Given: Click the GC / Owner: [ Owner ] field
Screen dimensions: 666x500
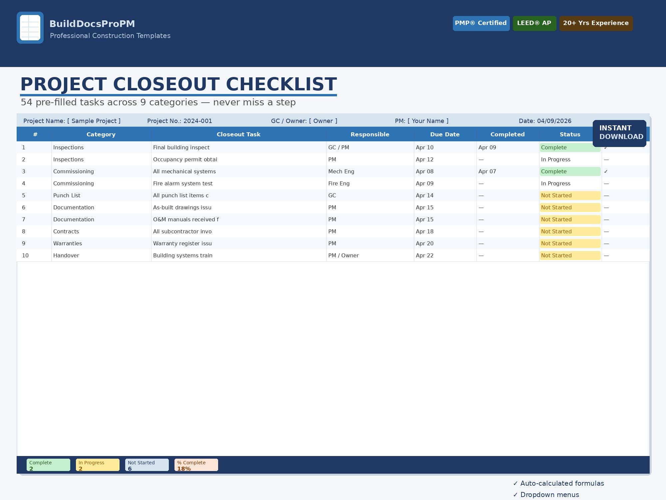Looking at the screenshot, I should point(304,121).
